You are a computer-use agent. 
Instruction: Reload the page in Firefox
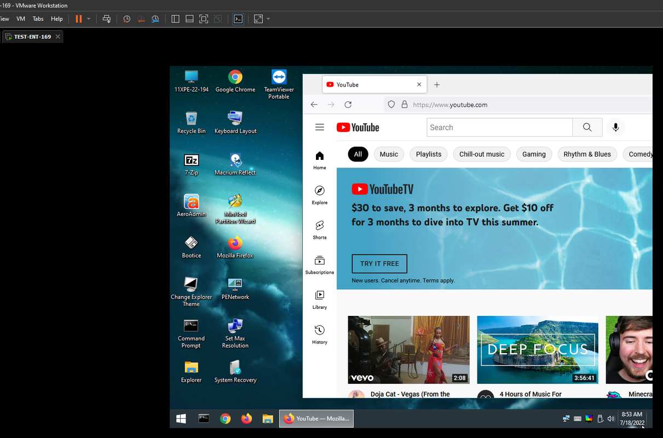click(348, 105)
